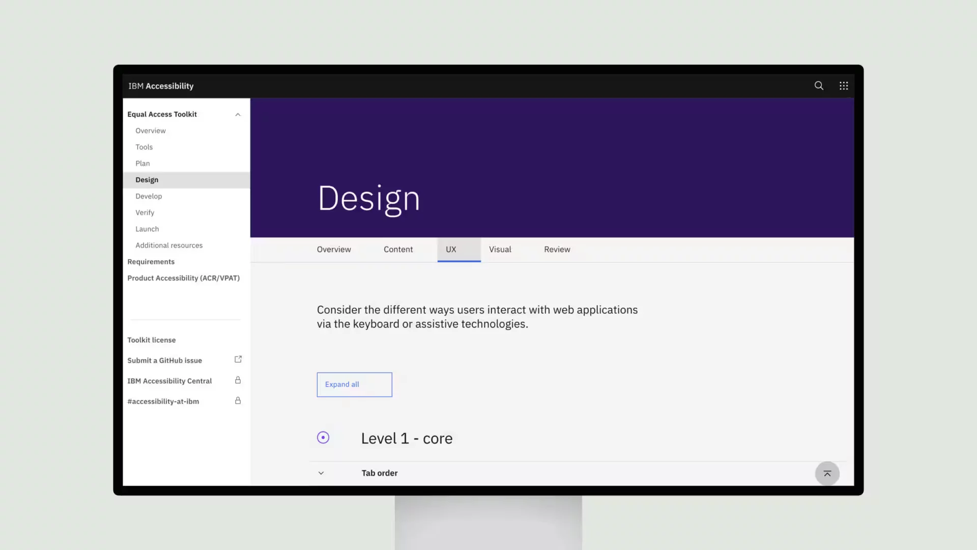The height and width of the screenshot is (550, 977).
Task: Click the grid/apps icon top right
Action: click(x=844, y=86)
